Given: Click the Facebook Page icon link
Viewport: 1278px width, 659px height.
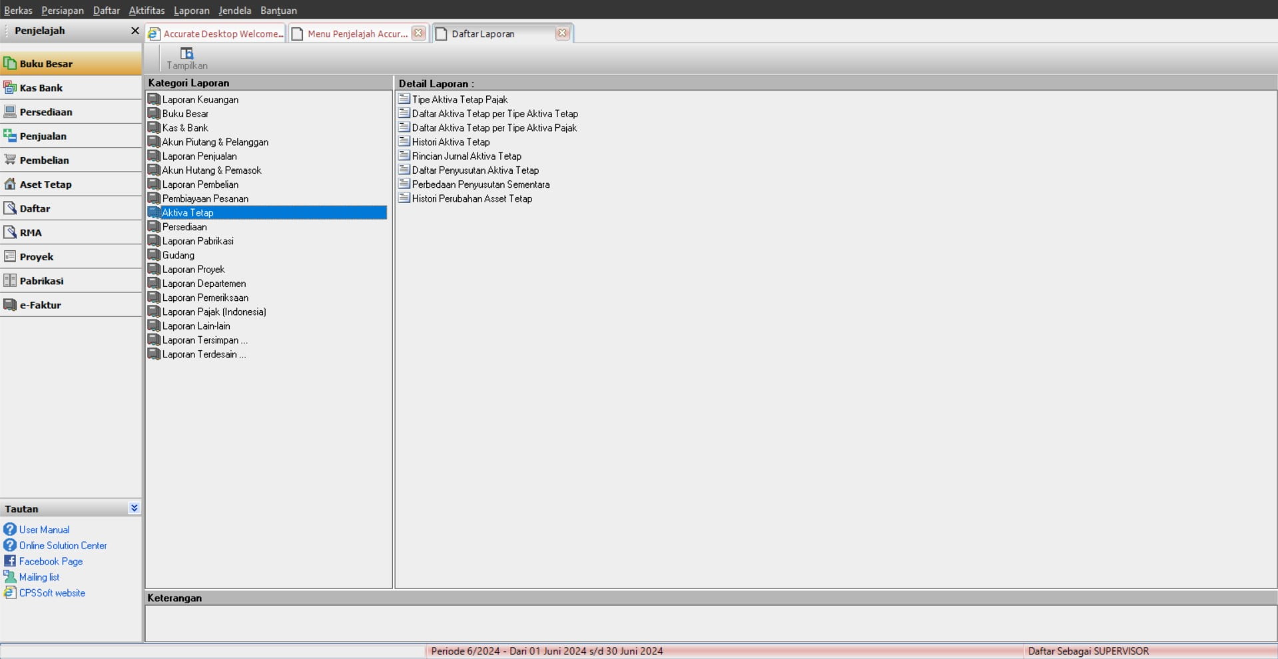Looking at the screenshot, I should [10, 561].
